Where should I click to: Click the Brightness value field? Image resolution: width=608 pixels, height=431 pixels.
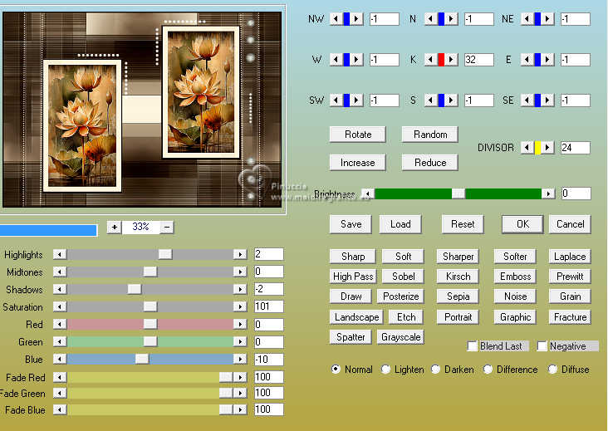click(x=576, y=193)
